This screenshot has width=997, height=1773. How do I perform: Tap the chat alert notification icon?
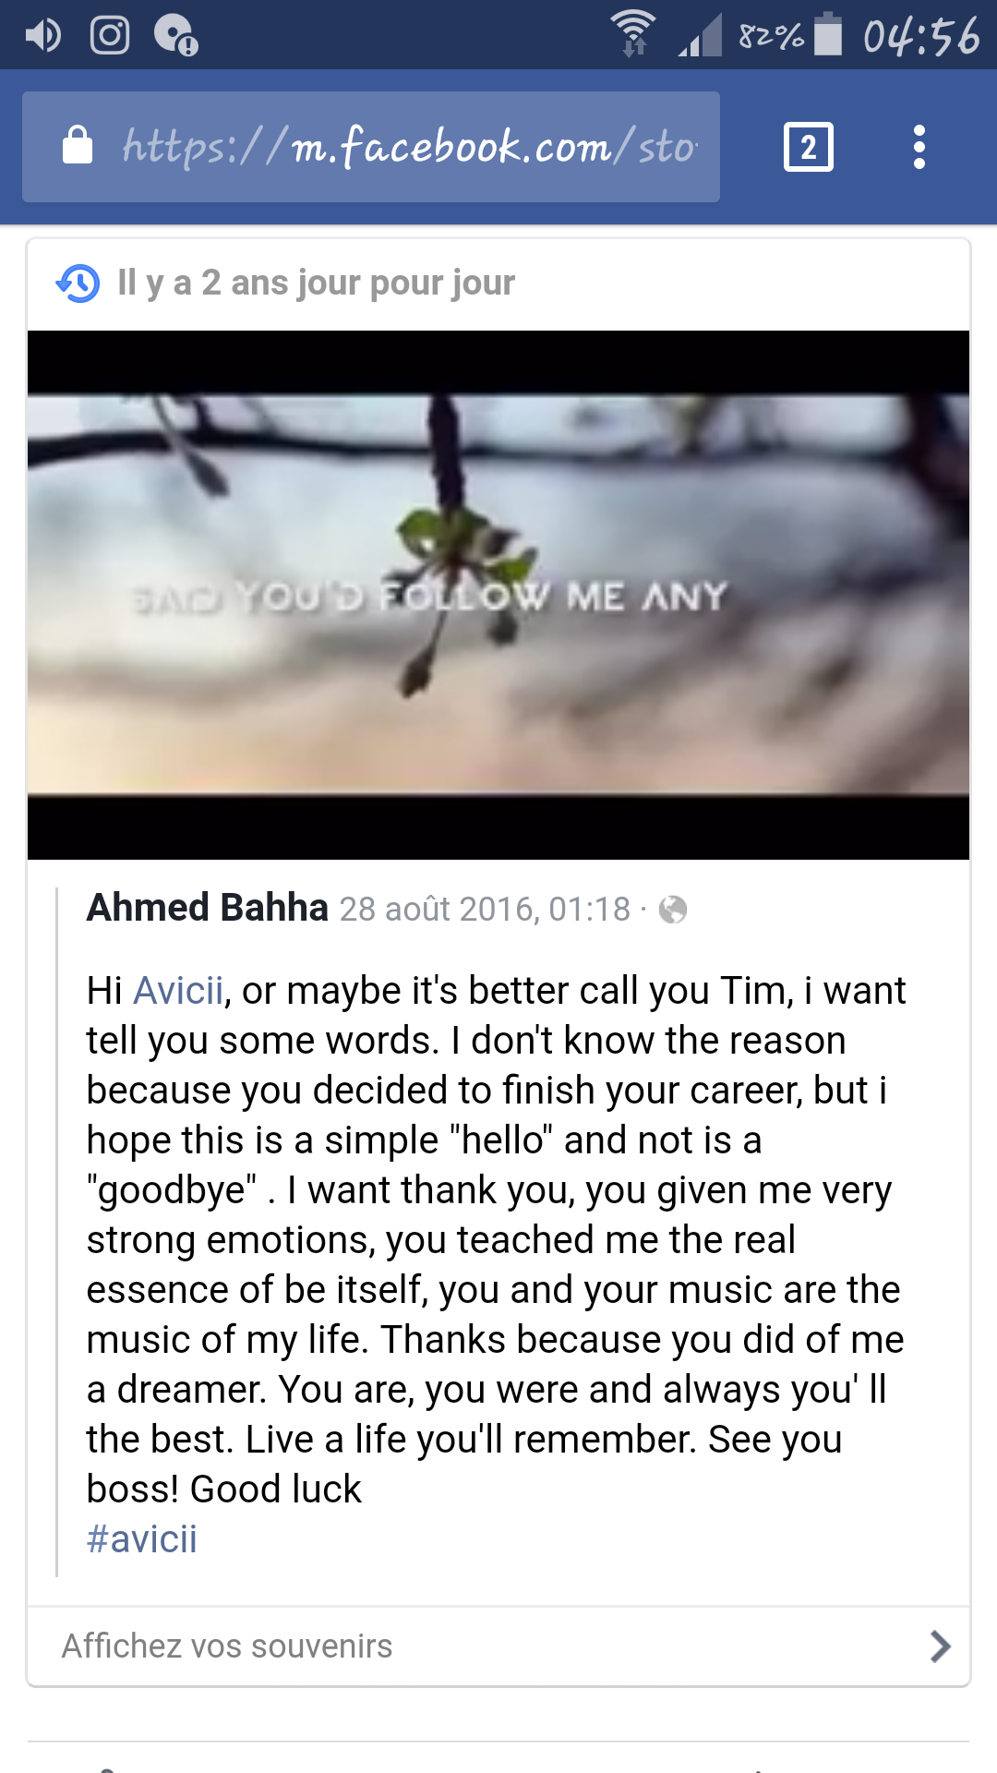coord(175,36)
